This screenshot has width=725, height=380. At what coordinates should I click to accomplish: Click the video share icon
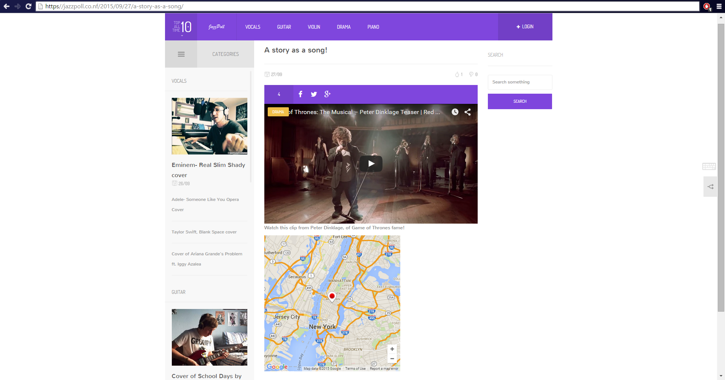[467, 112]
